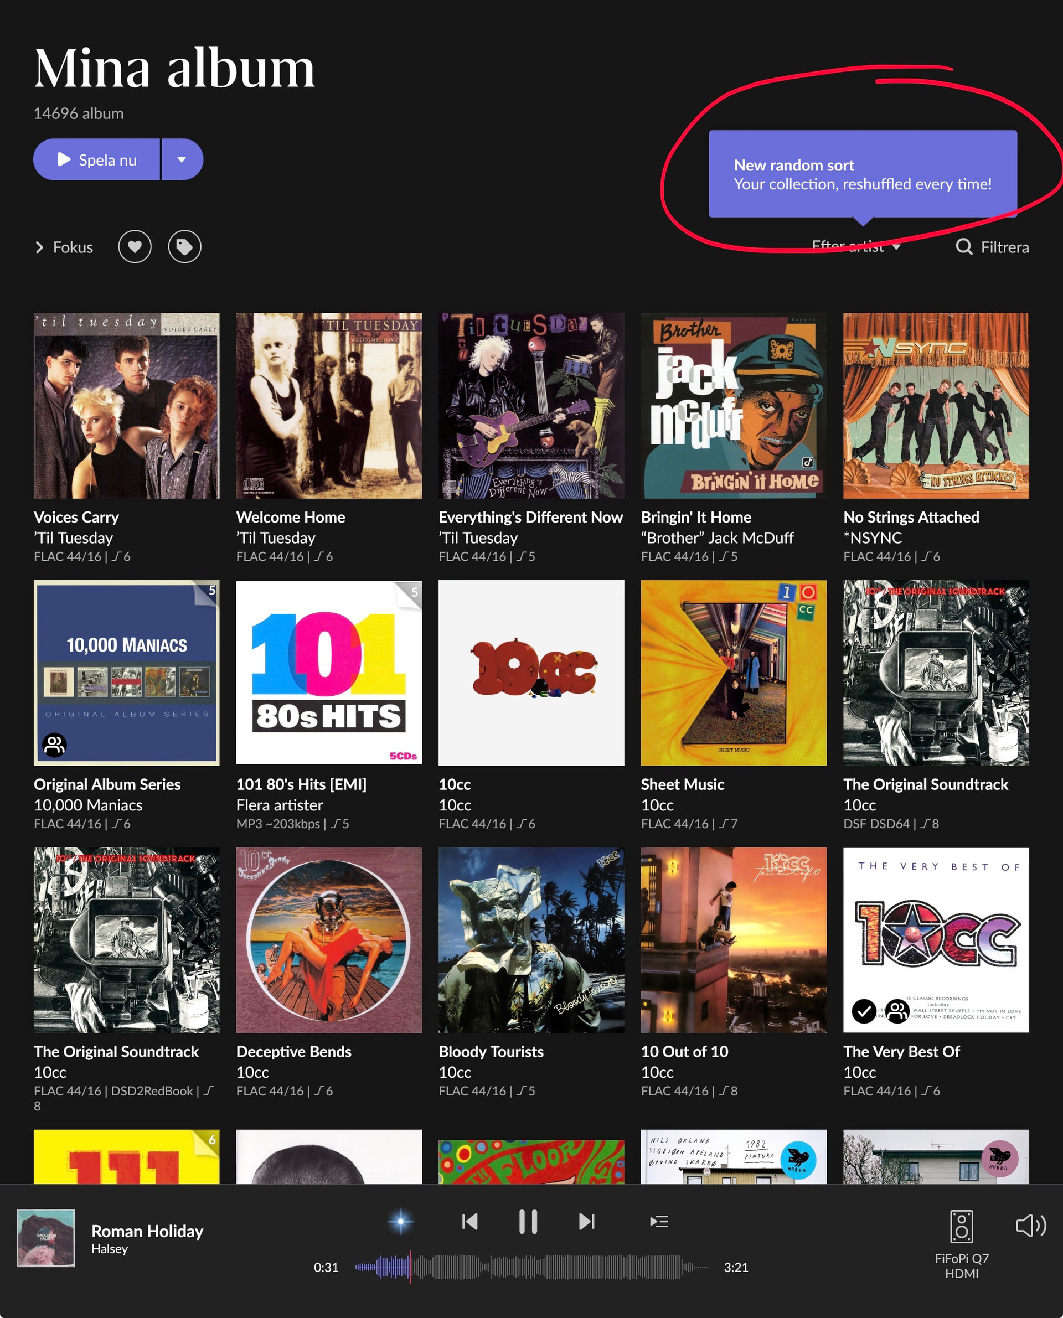Dismiss the New random sort tooltip
This screenshot has width=1063, height=1318.
coord(863,174)
